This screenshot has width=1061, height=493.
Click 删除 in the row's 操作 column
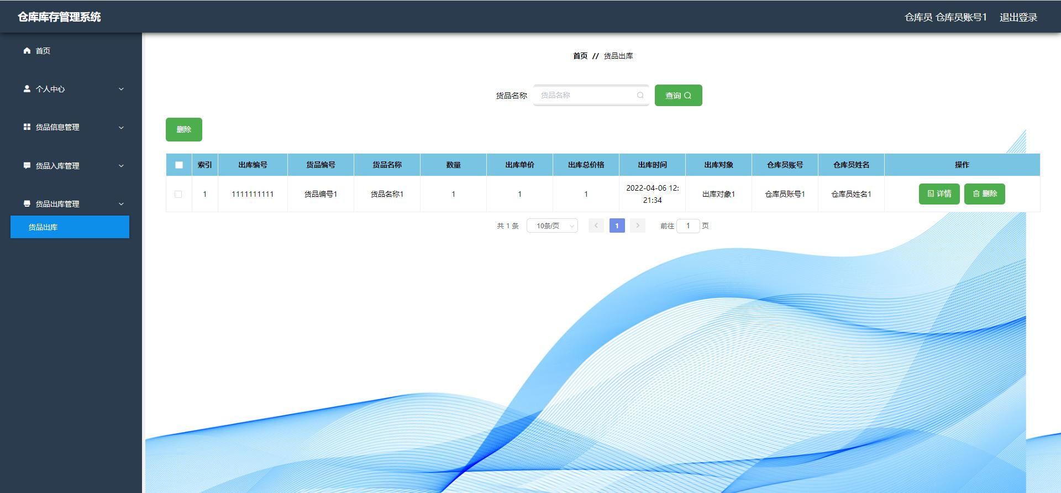984,193
